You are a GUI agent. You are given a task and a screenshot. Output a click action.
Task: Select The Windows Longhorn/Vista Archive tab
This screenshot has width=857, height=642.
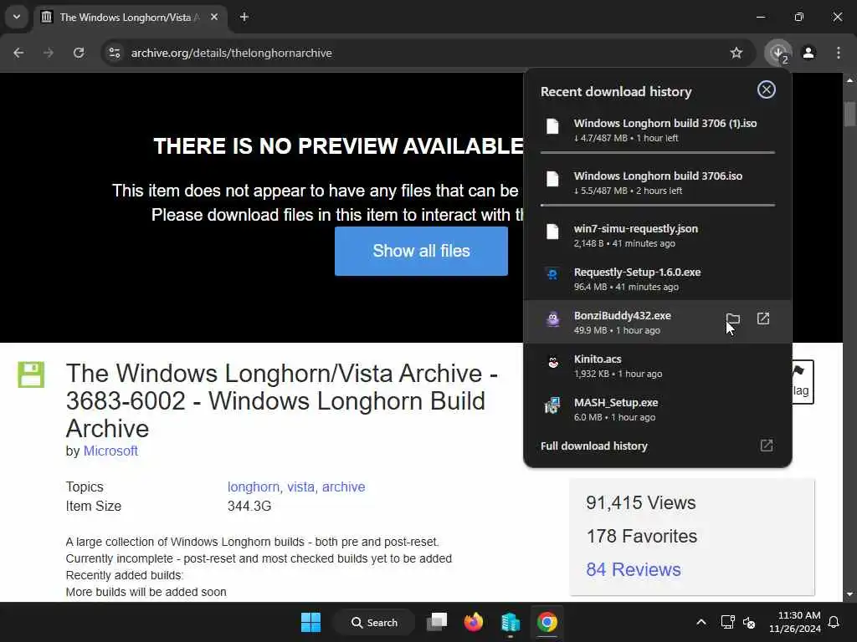click(130, 17)
